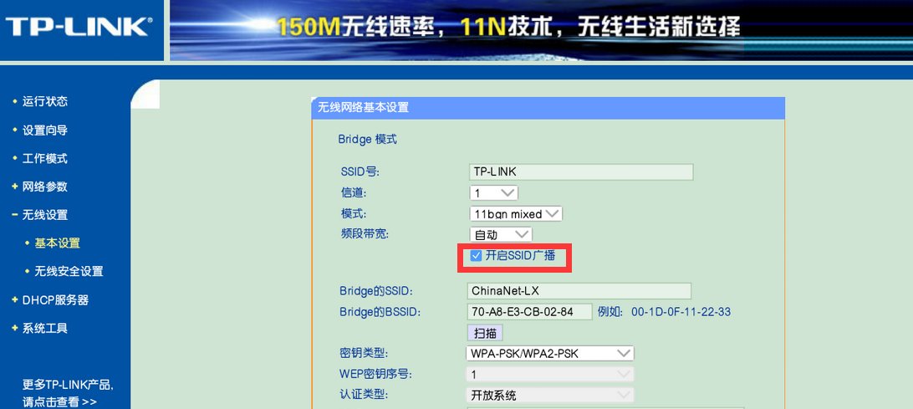913x409 pixels.
Task: Click the 扫描 scan button
Action: [485, 333]
